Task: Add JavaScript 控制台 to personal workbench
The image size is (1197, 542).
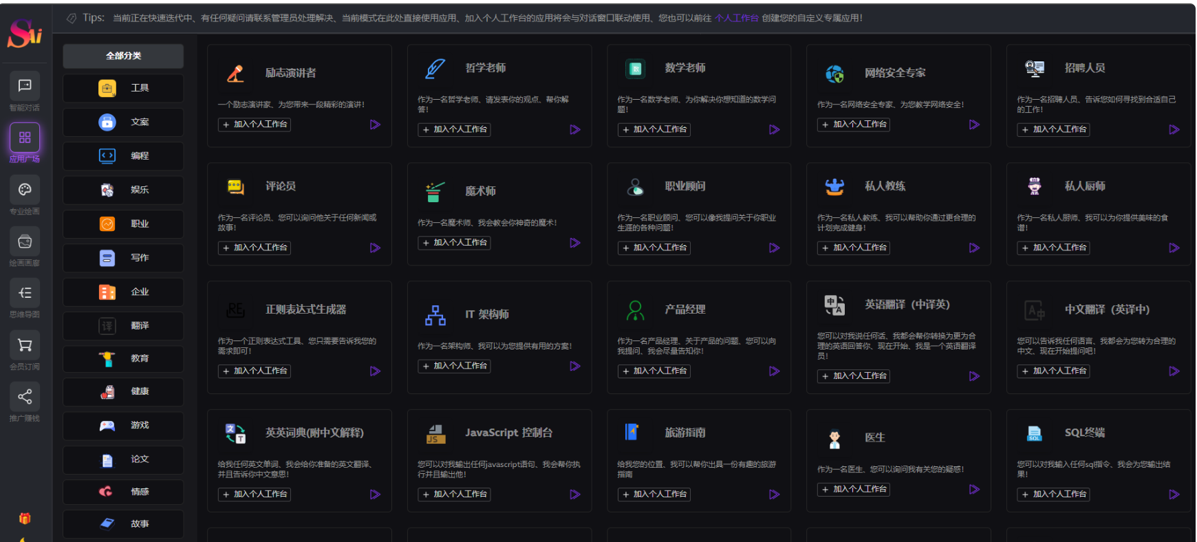Action: pos(455,495)
